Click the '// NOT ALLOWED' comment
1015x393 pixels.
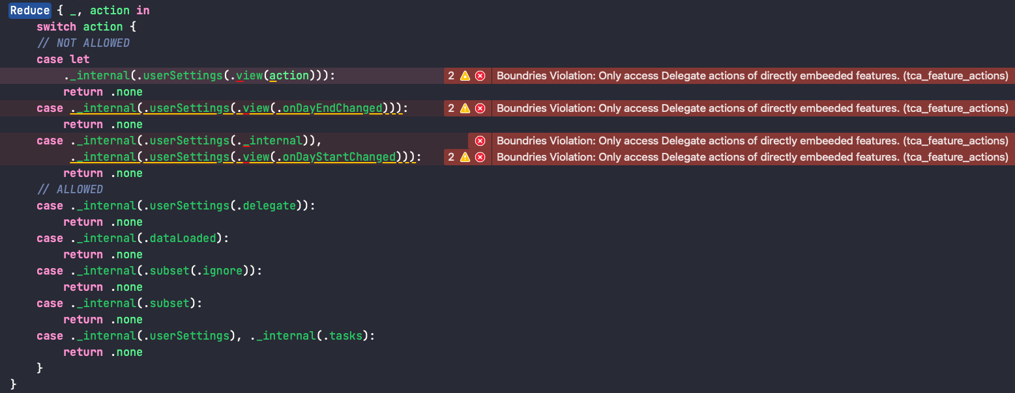(83, 43)
